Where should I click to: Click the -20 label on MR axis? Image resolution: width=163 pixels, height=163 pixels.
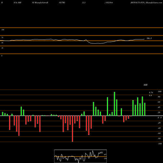click(159, 123)
